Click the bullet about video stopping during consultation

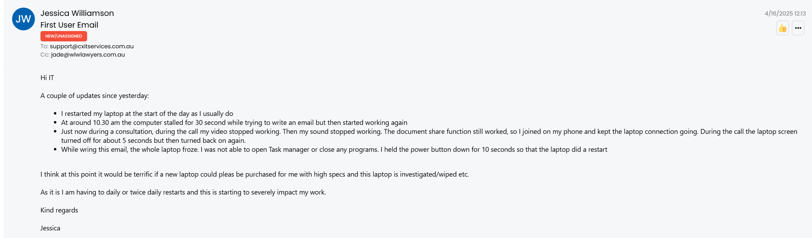429,136
